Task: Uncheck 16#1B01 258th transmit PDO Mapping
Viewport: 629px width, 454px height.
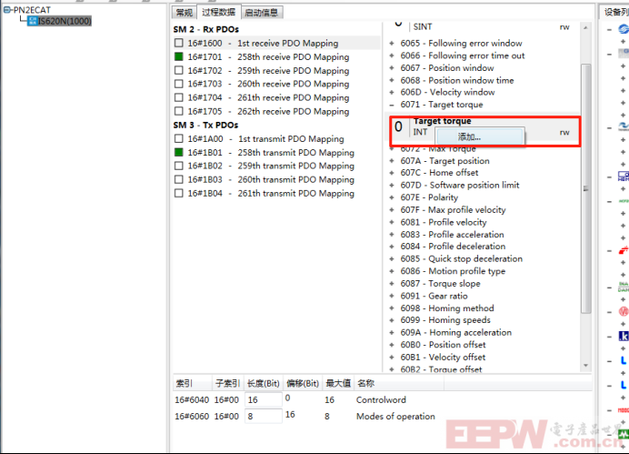Action: click(179, 152)
